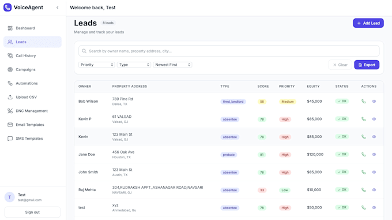Click the search leads input field

pyautogui.click(x=229, y=51)
